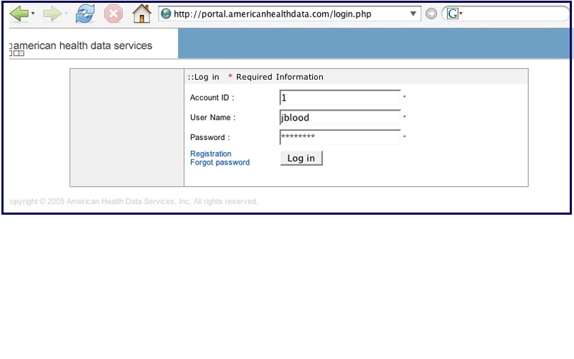Click the "Password :" label text

pyautogui.click(x=210, y=137)
